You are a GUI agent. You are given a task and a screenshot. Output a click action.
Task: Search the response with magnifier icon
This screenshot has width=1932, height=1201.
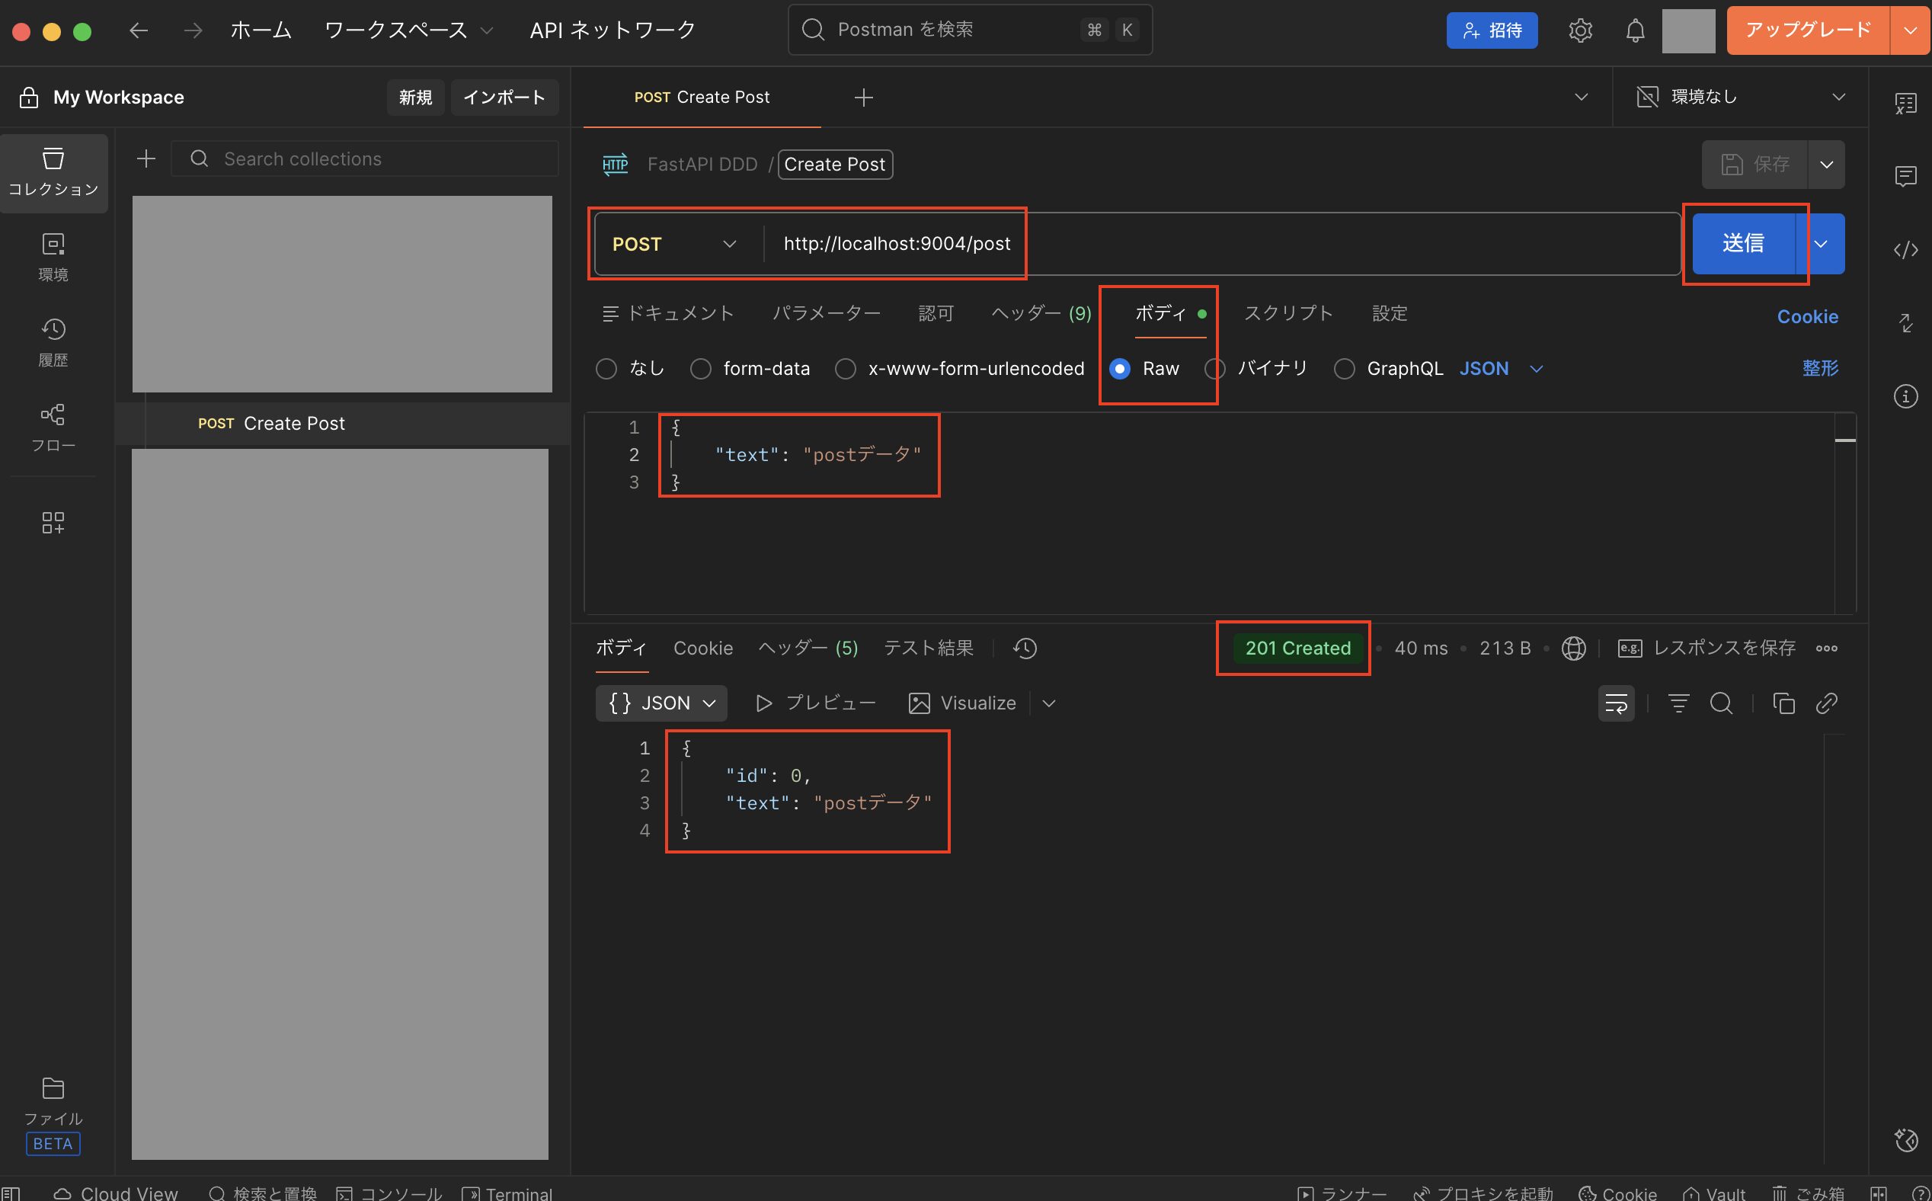point(1721,703)
